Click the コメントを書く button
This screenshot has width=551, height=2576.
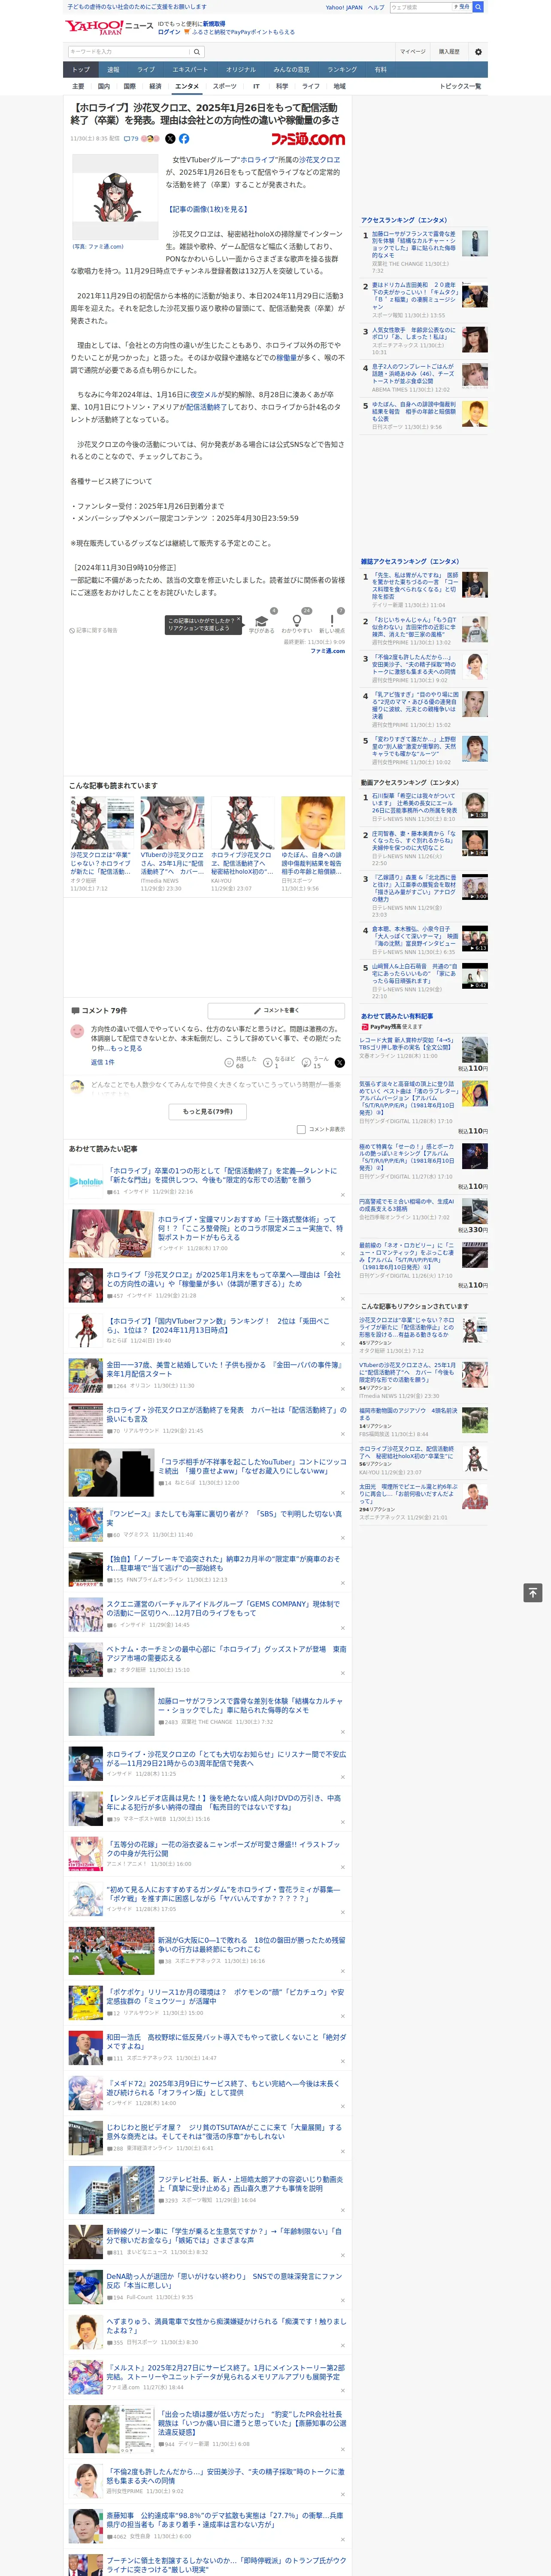click(276, 1011)
